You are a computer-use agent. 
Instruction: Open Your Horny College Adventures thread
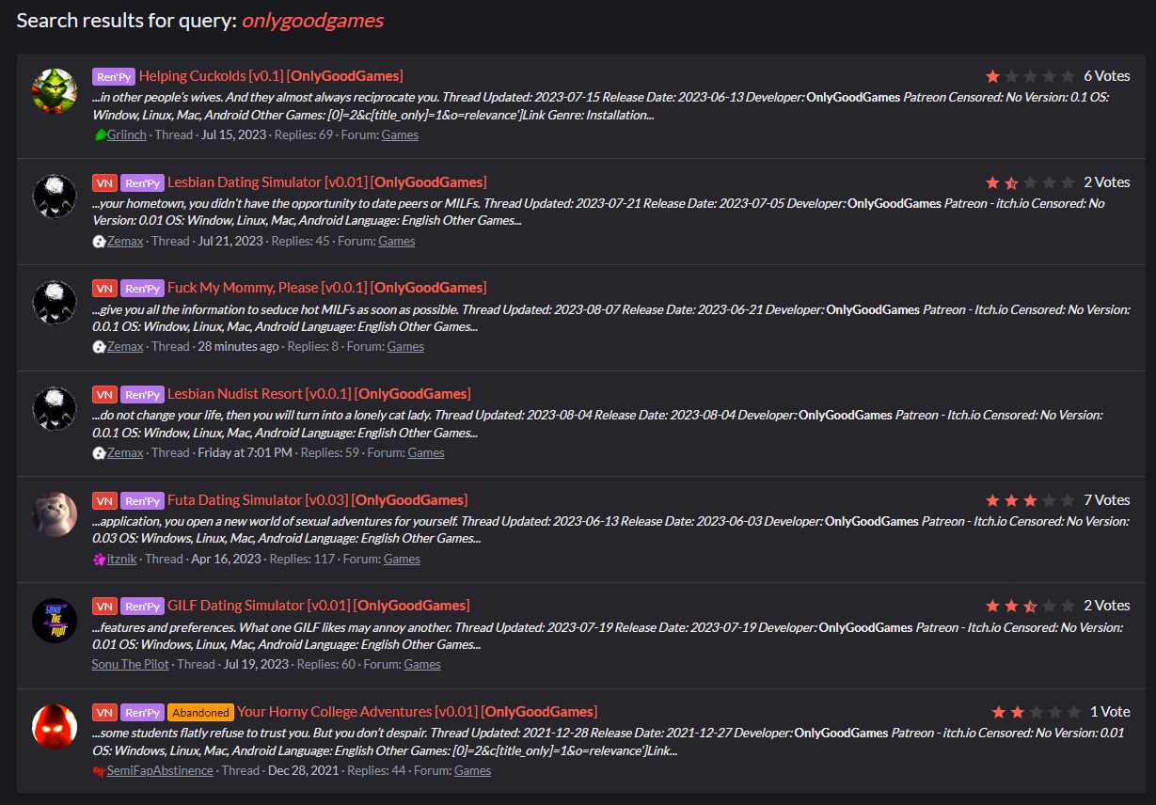tap(417, 712)
